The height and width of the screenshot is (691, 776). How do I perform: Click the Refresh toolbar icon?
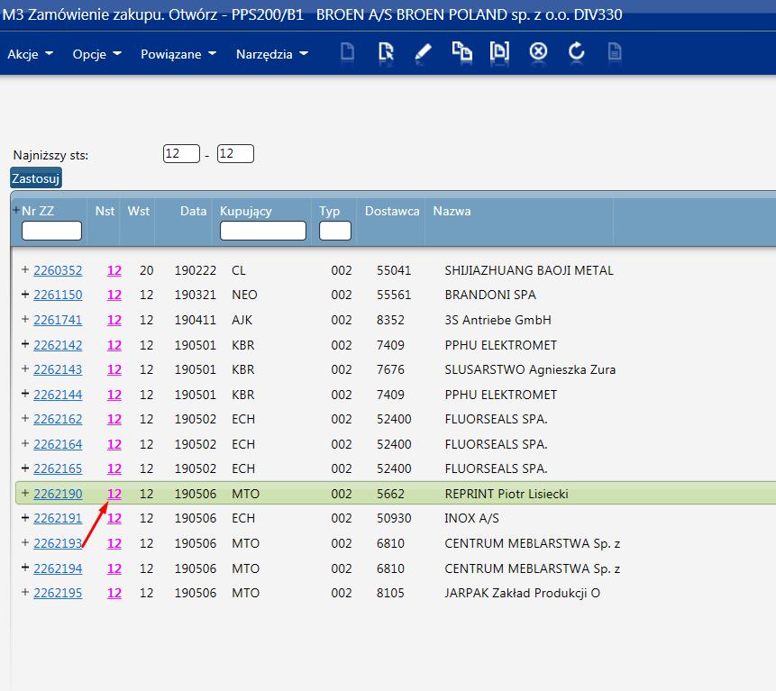(577, 51)
